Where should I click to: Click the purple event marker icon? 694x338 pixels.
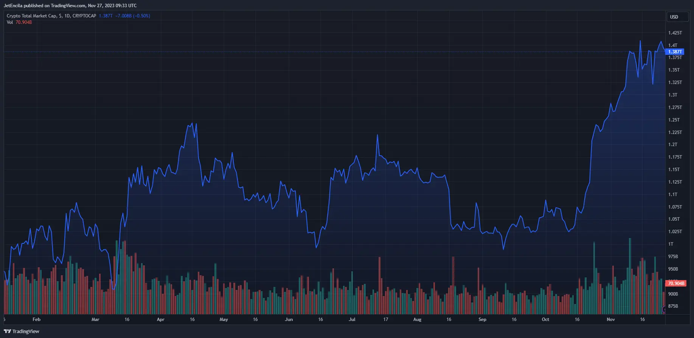(x=664, y=310)
